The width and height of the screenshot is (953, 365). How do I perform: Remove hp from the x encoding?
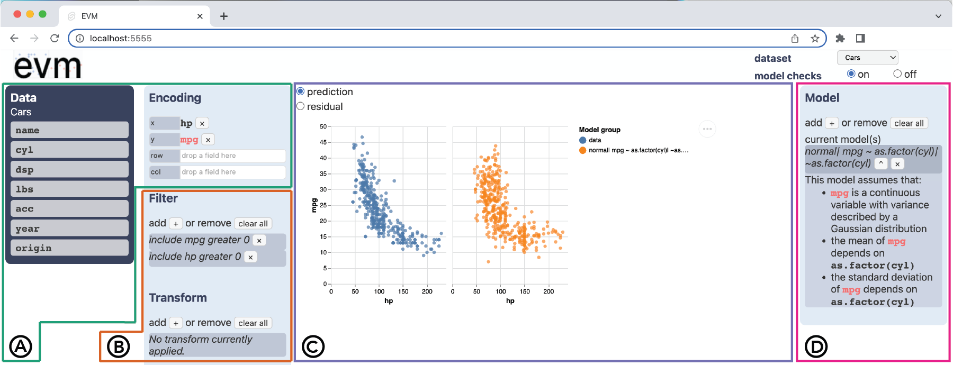pos(202,123)
